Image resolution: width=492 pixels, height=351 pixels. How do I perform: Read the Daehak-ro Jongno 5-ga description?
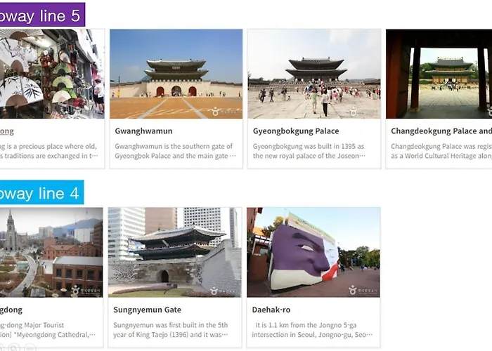pyautogui.click(x=312, y=330)
